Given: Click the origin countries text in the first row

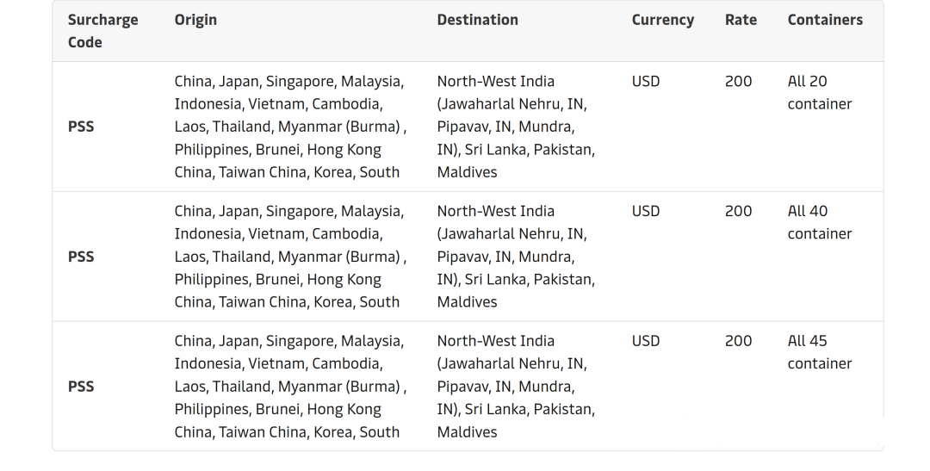Looking at the screenshot, I should point(289,127).
